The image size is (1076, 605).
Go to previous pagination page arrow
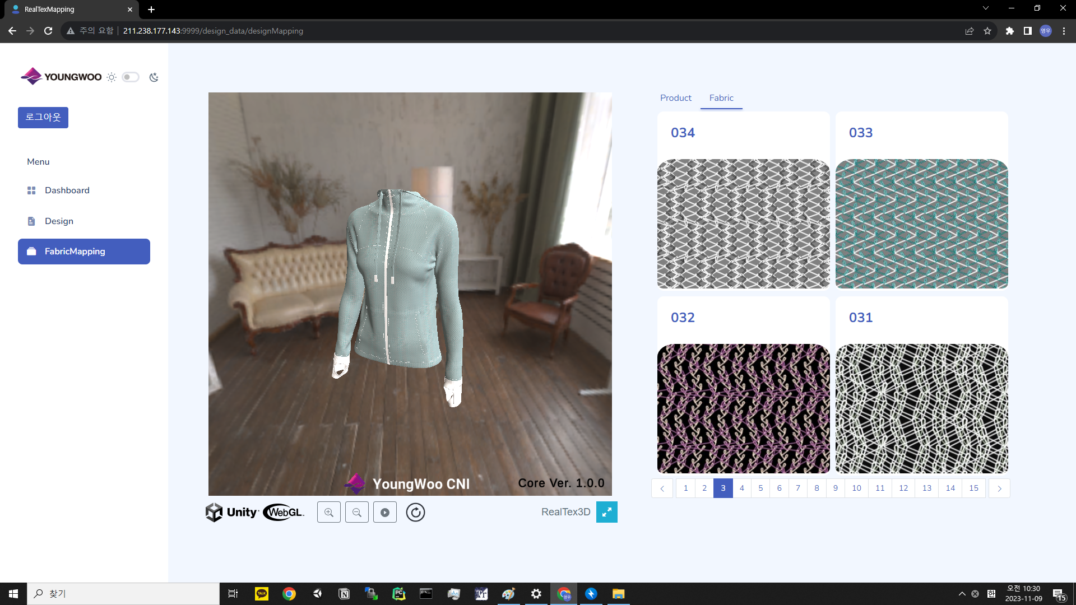pyautogui.click(x=662, y=488)
